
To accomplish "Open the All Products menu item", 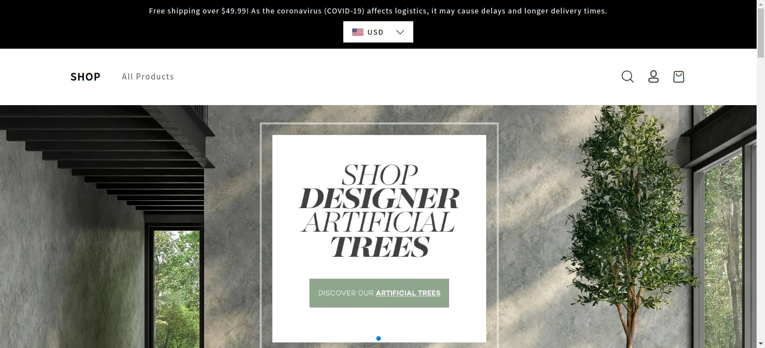I will pyautogui.click(x=148, y=77).
